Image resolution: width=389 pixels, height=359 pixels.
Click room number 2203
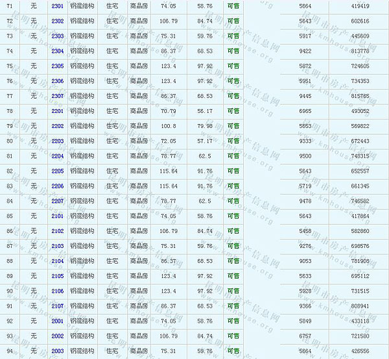(57, 141)
